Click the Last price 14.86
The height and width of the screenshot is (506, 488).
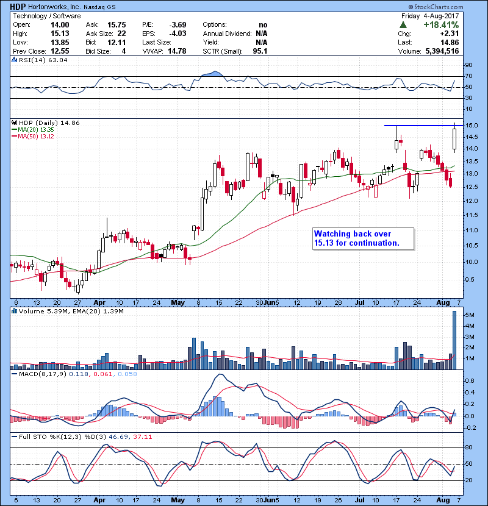[450, 42]
